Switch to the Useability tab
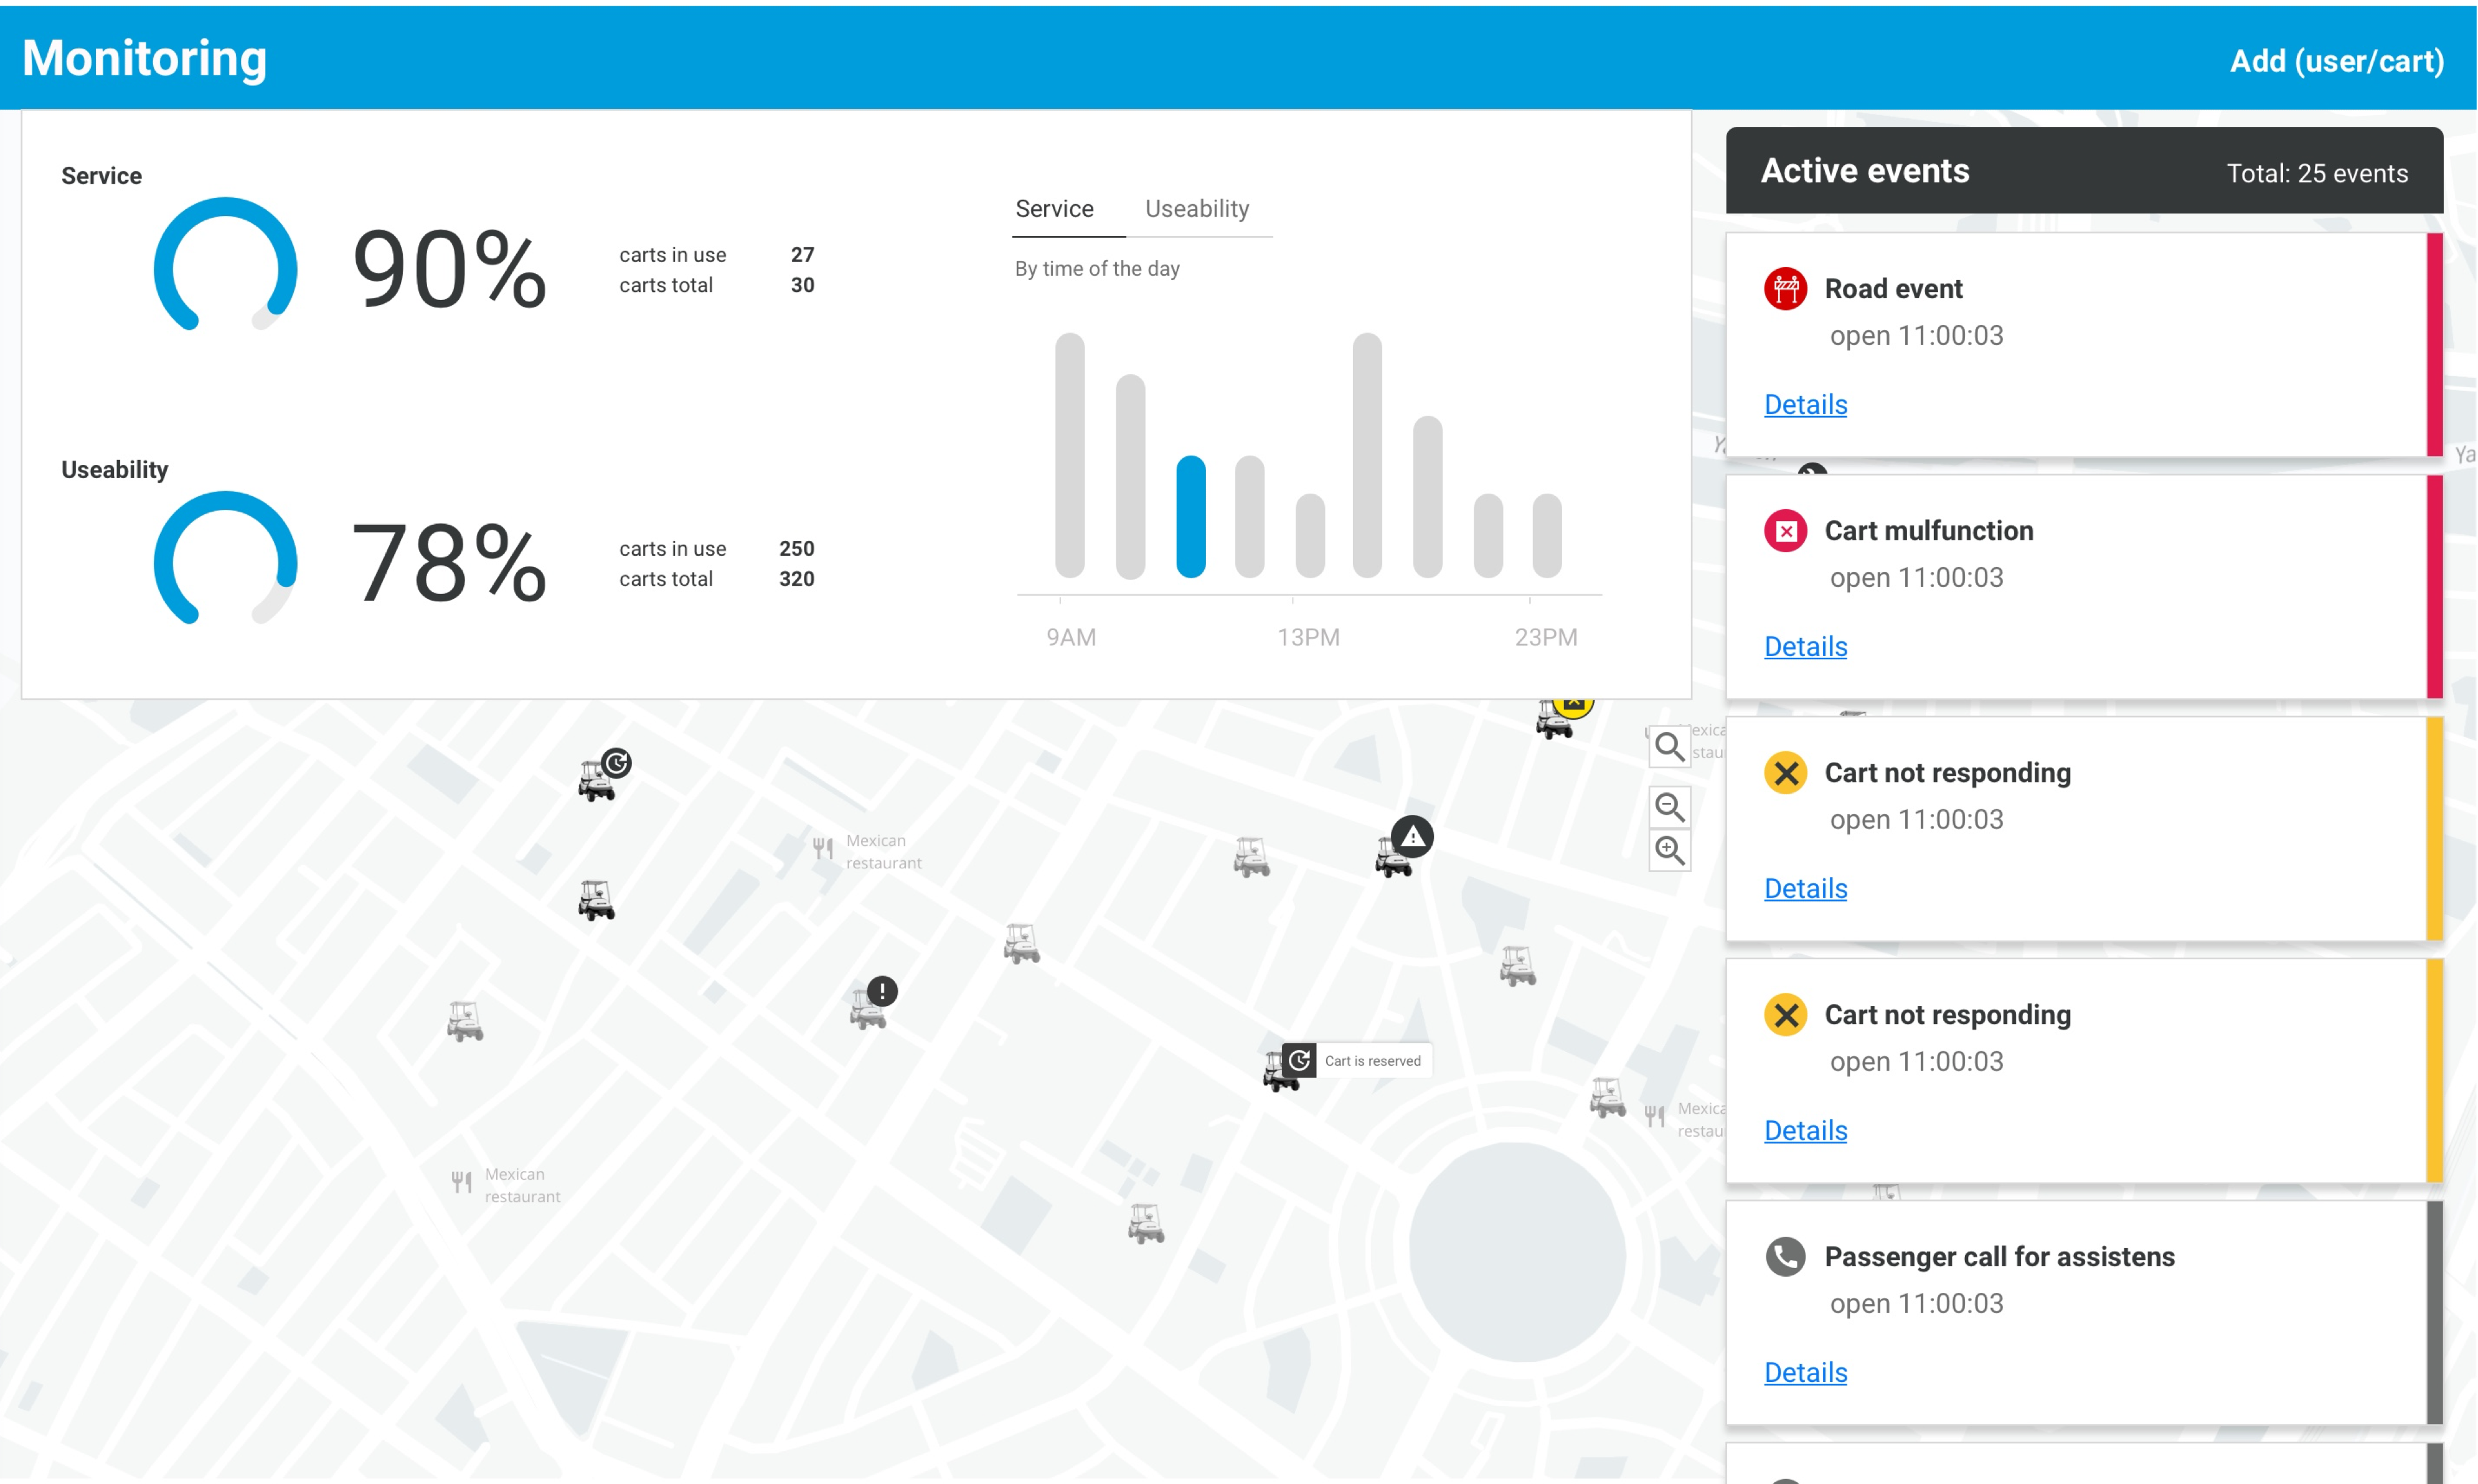This screenshot has width=2478, height=1484. coord(1197,209)
